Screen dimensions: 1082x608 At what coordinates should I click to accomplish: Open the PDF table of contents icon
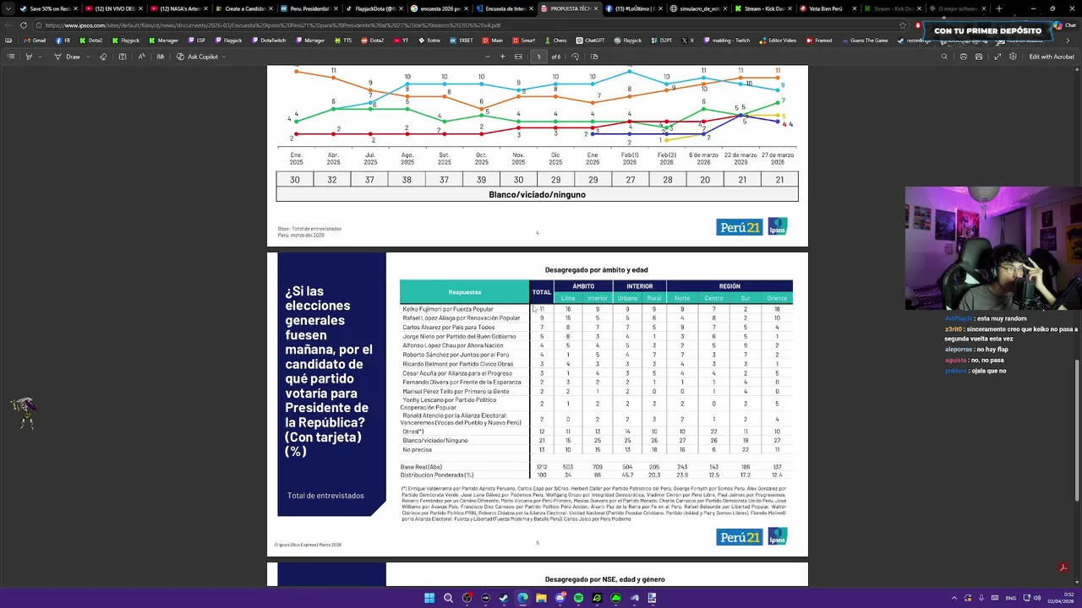(10, 57)
